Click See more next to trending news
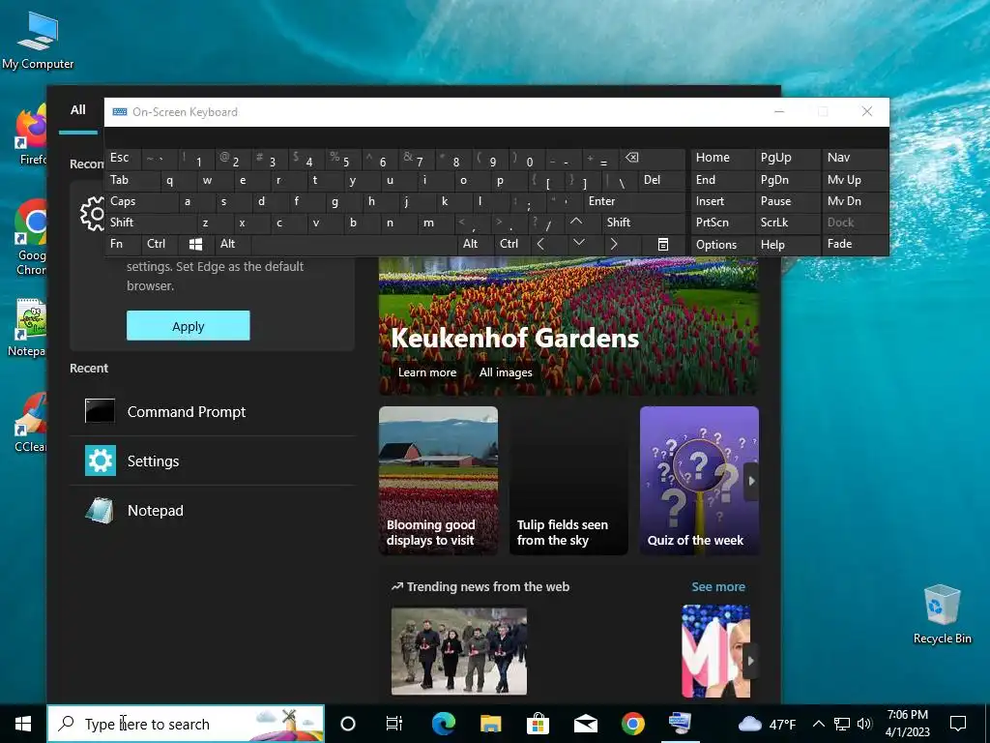This screenshot has width=990, height=743. 718,586
